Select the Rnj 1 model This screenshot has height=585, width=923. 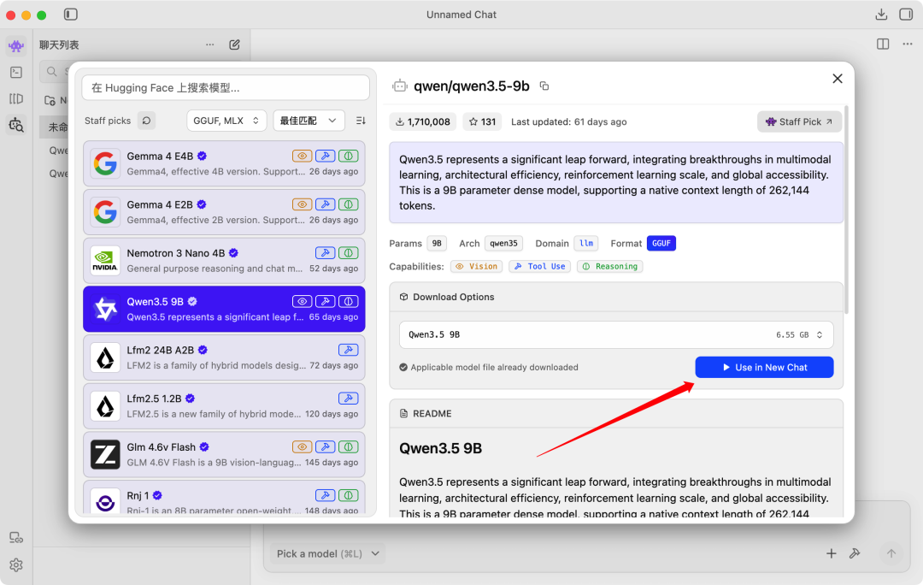(x=224, y=498)
